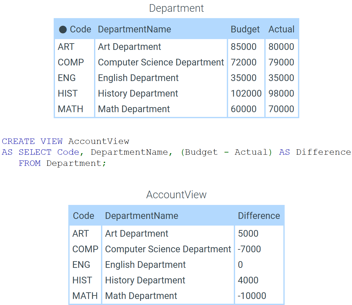This screenshot has height=305, width=352.
Task: Click the FROM keyword in the SQL
Action: pyautogui.click(x=30, y=163)
